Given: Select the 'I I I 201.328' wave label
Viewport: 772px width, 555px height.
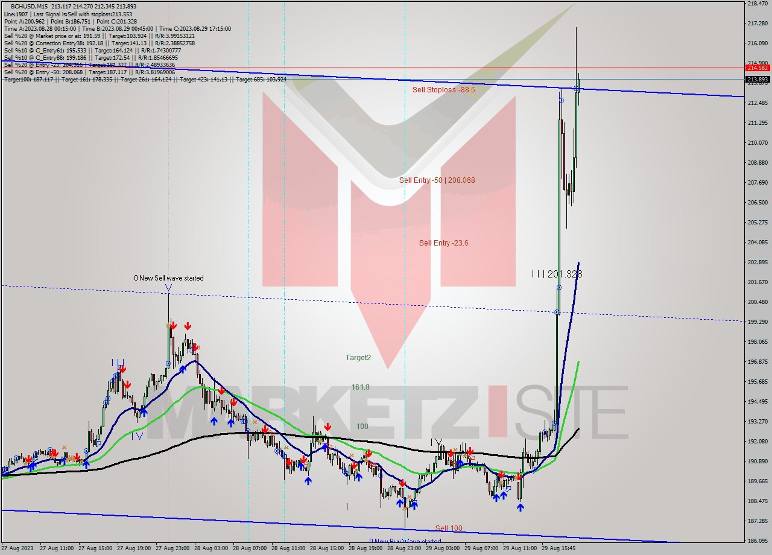Looking at the screenshot, I should click(x=557, y=274).
